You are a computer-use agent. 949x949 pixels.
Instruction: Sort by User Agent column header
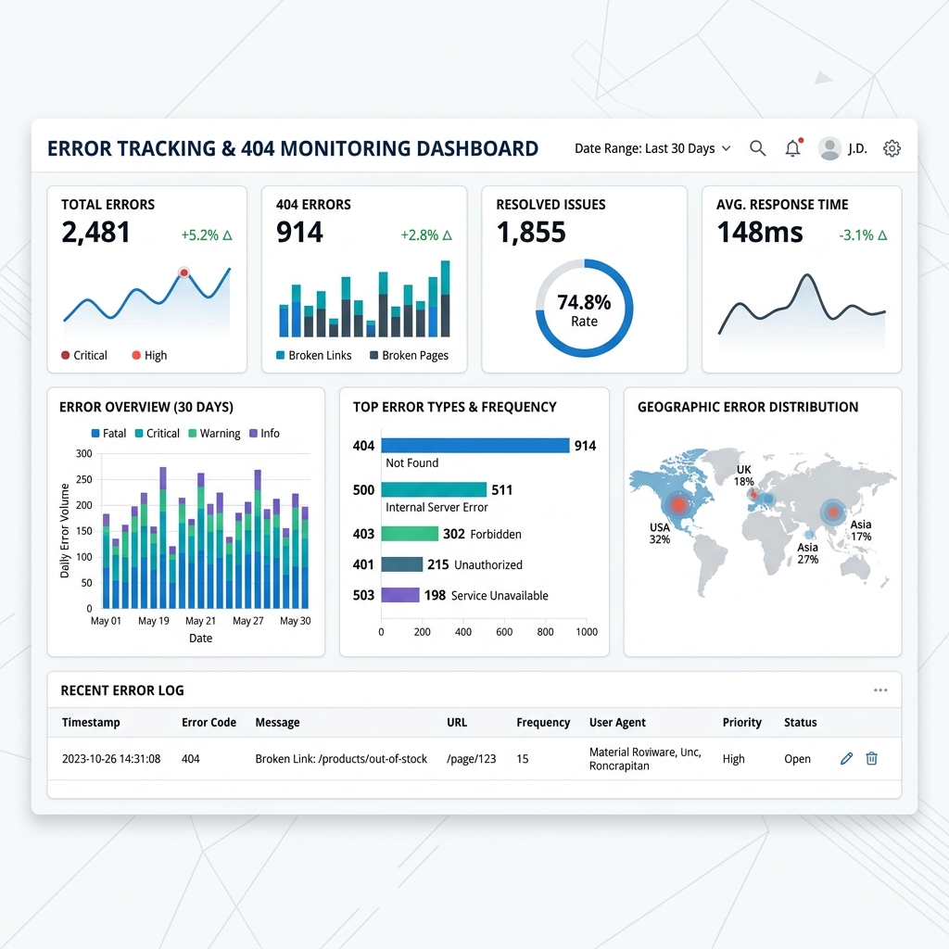click(x=617, y=722)
